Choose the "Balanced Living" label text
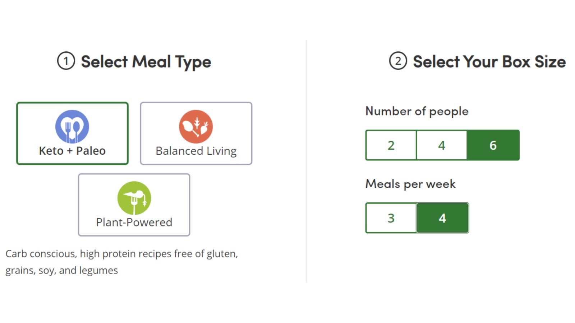The height and width of the screenshot is (323, 575). [196, 151]
